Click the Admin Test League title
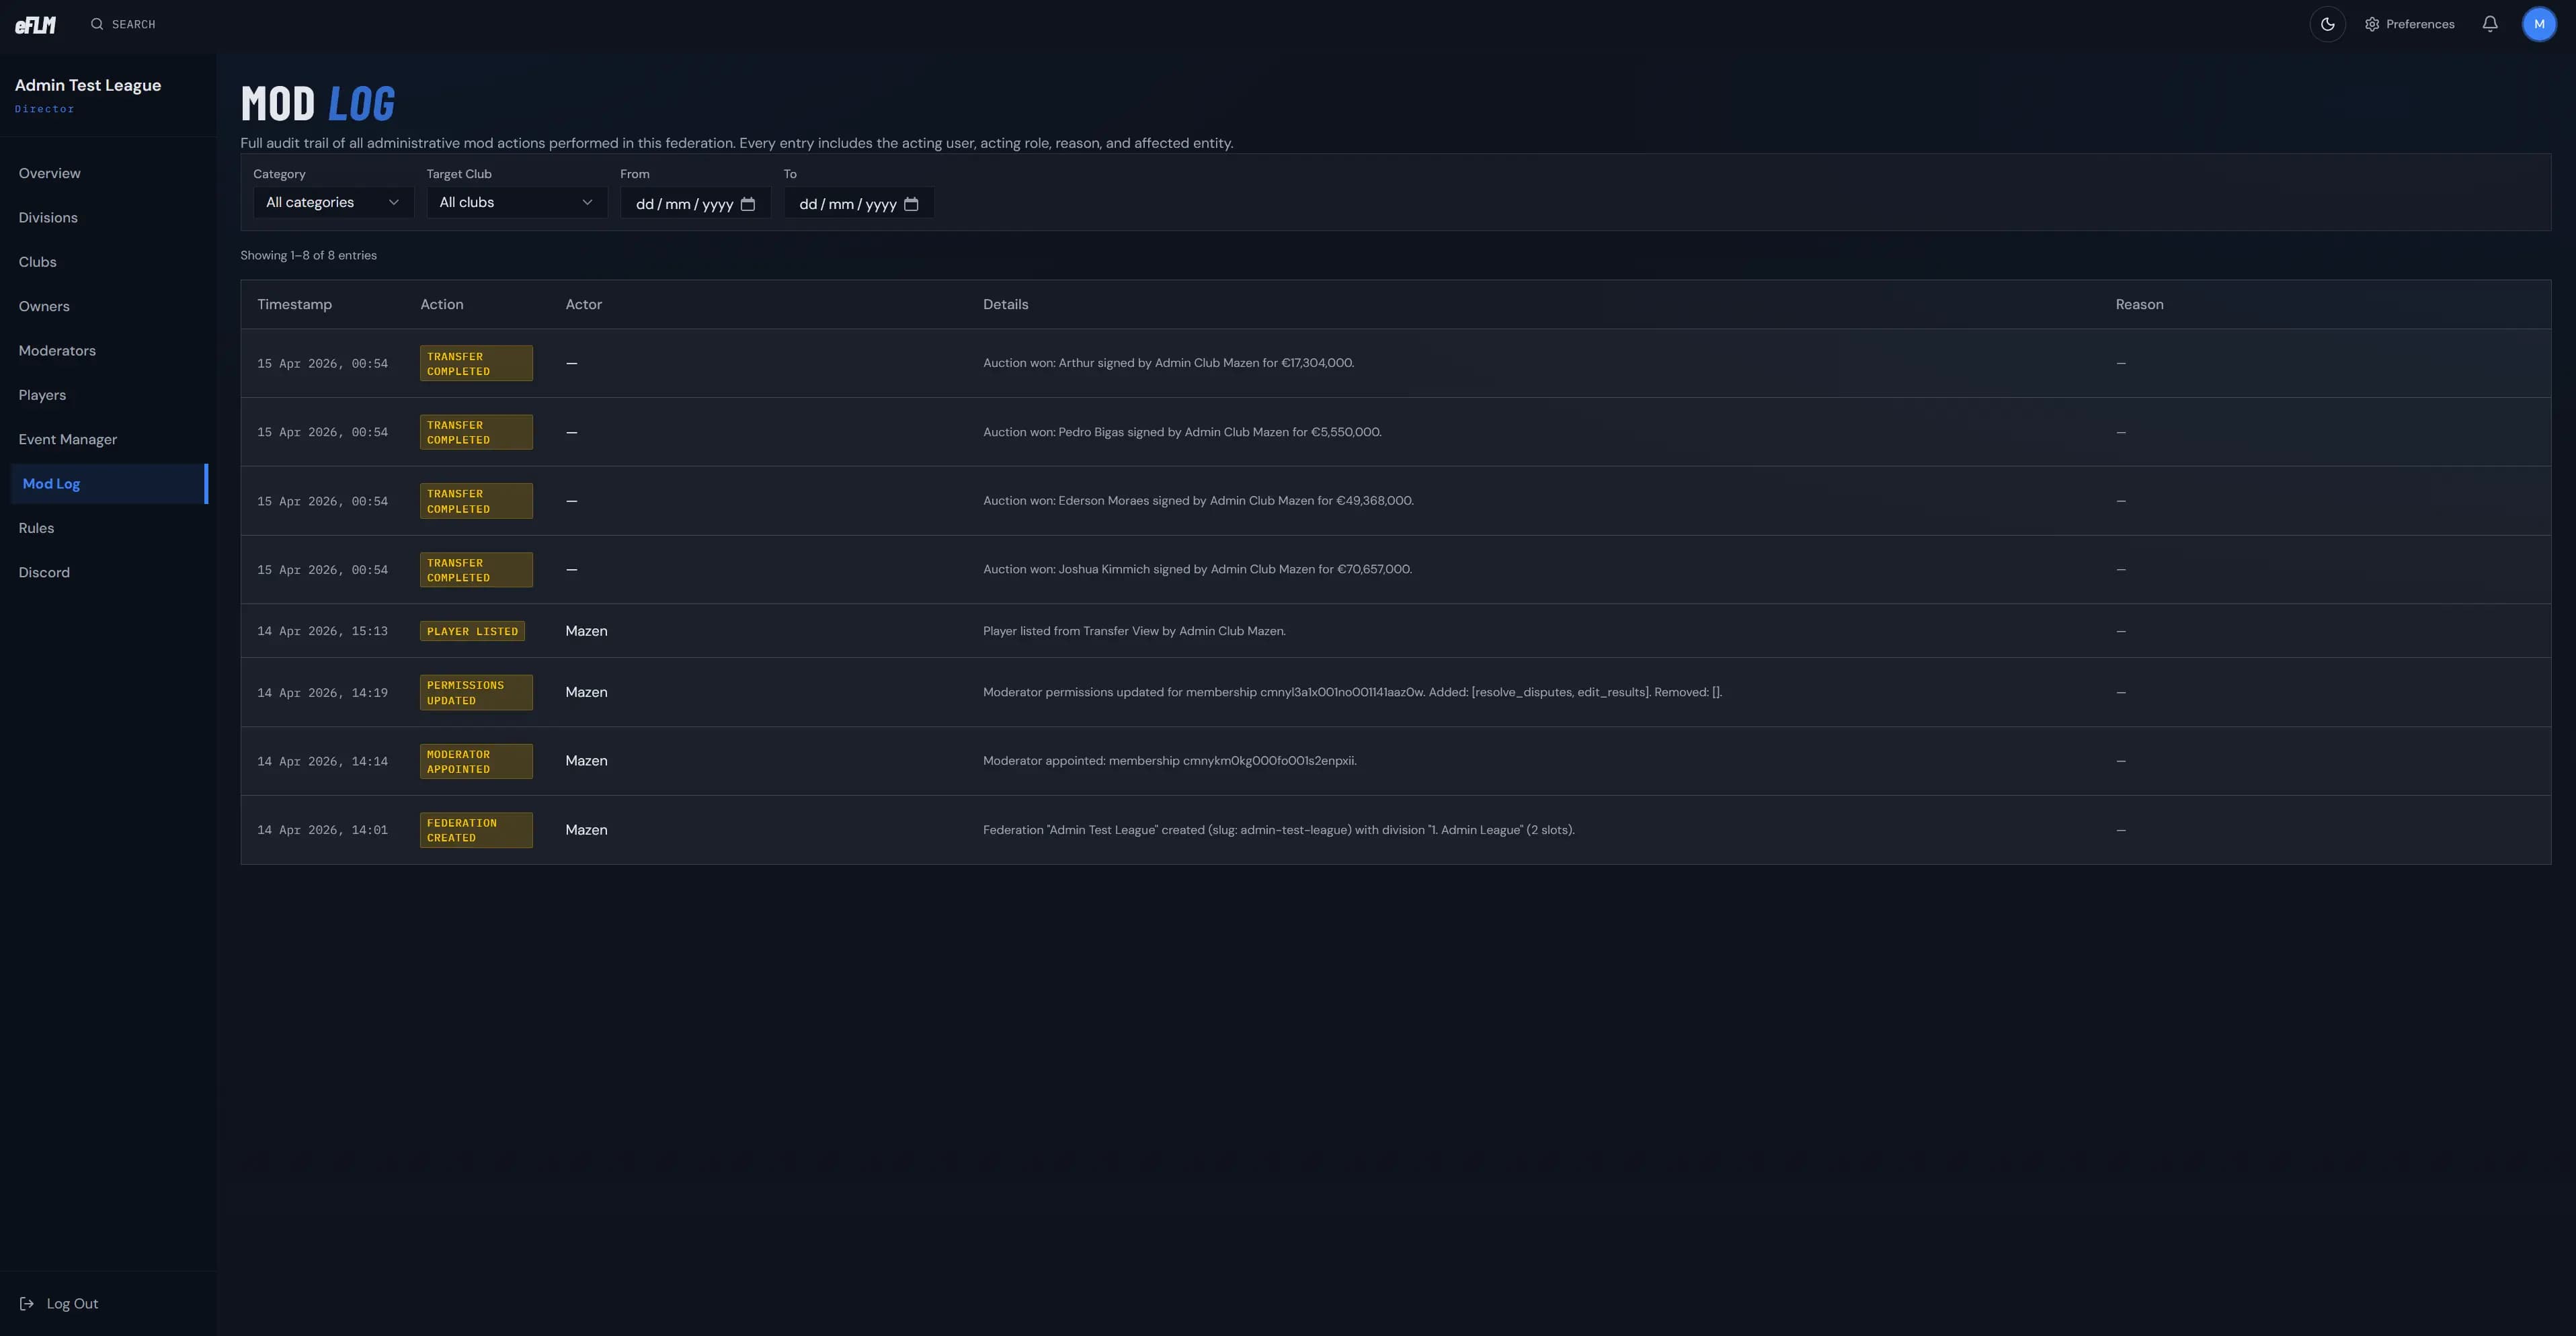2576x1336 pixels. (x=88, y=85)
